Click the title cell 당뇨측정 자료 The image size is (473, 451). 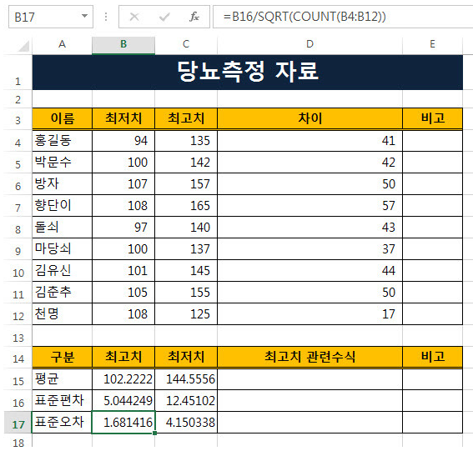point(248,73)
